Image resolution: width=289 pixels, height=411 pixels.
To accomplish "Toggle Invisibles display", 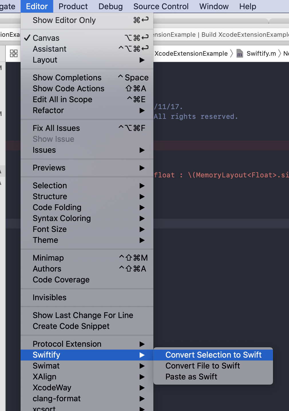I will pyautogui.click(x=87, y=297).
